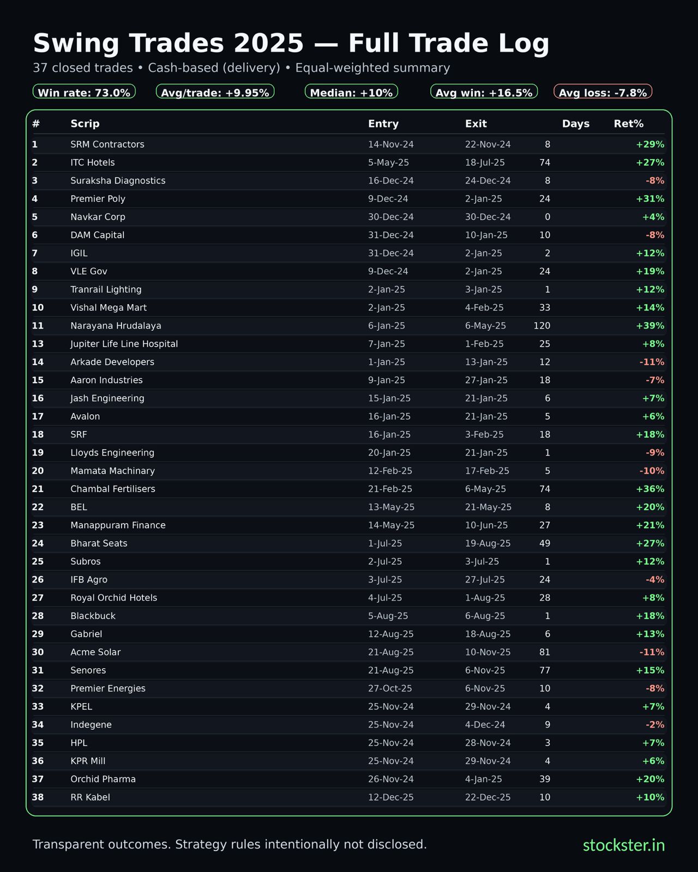Click the Entry column header
This screenshot has width=698, height=872.
(383, 124)
